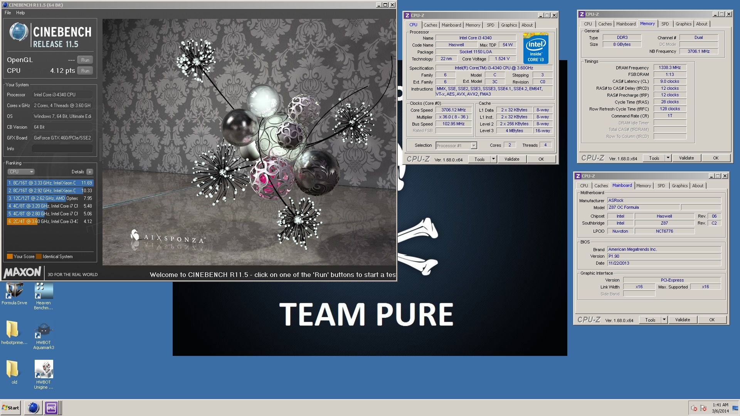
Task: Click CAS# Latency value 9.0 clocks
Action: tap(669, 81)
